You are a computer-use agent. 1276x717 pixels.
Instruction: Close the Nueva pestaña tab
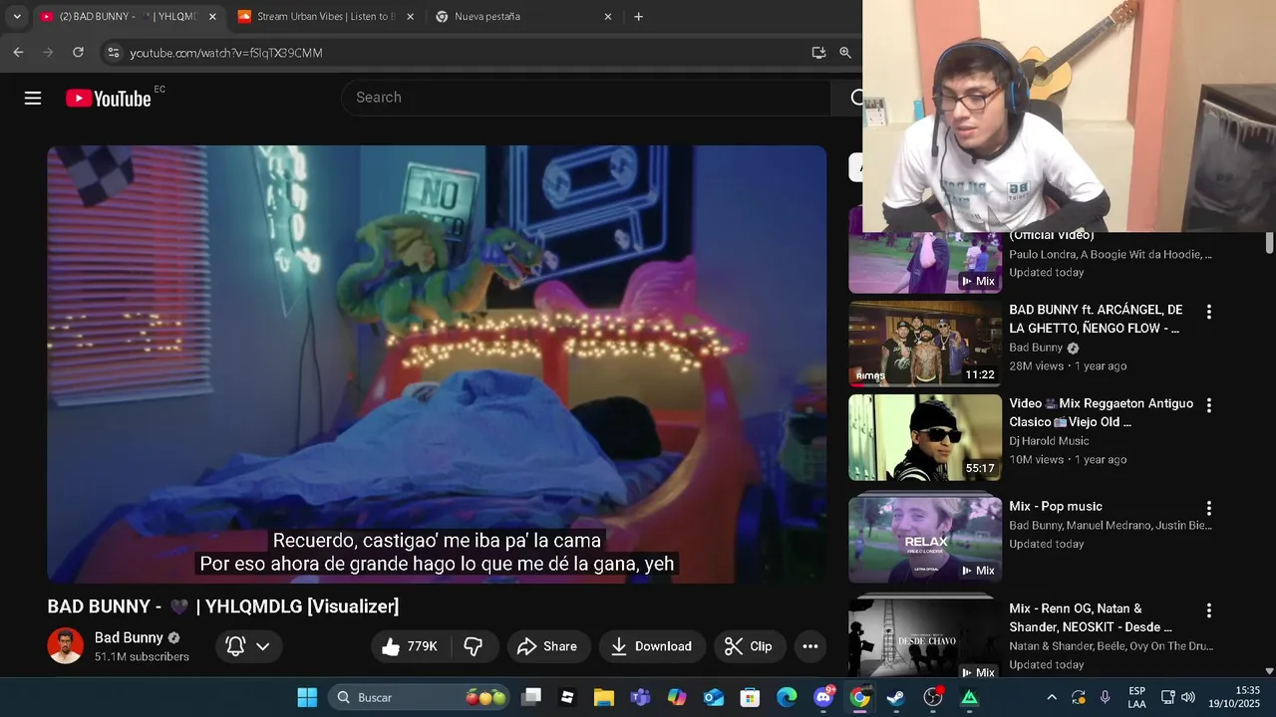coord(608,16)
